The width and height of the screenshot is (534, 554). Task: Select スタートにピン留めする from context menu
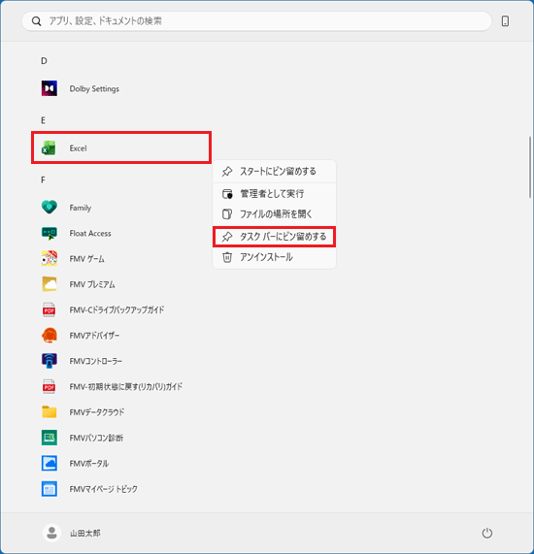coord(274,172)
